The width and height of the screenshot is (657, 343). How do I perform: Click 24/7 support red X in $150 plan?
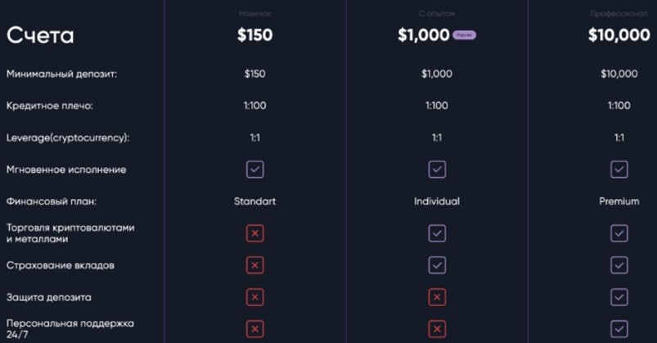[254, 329]
